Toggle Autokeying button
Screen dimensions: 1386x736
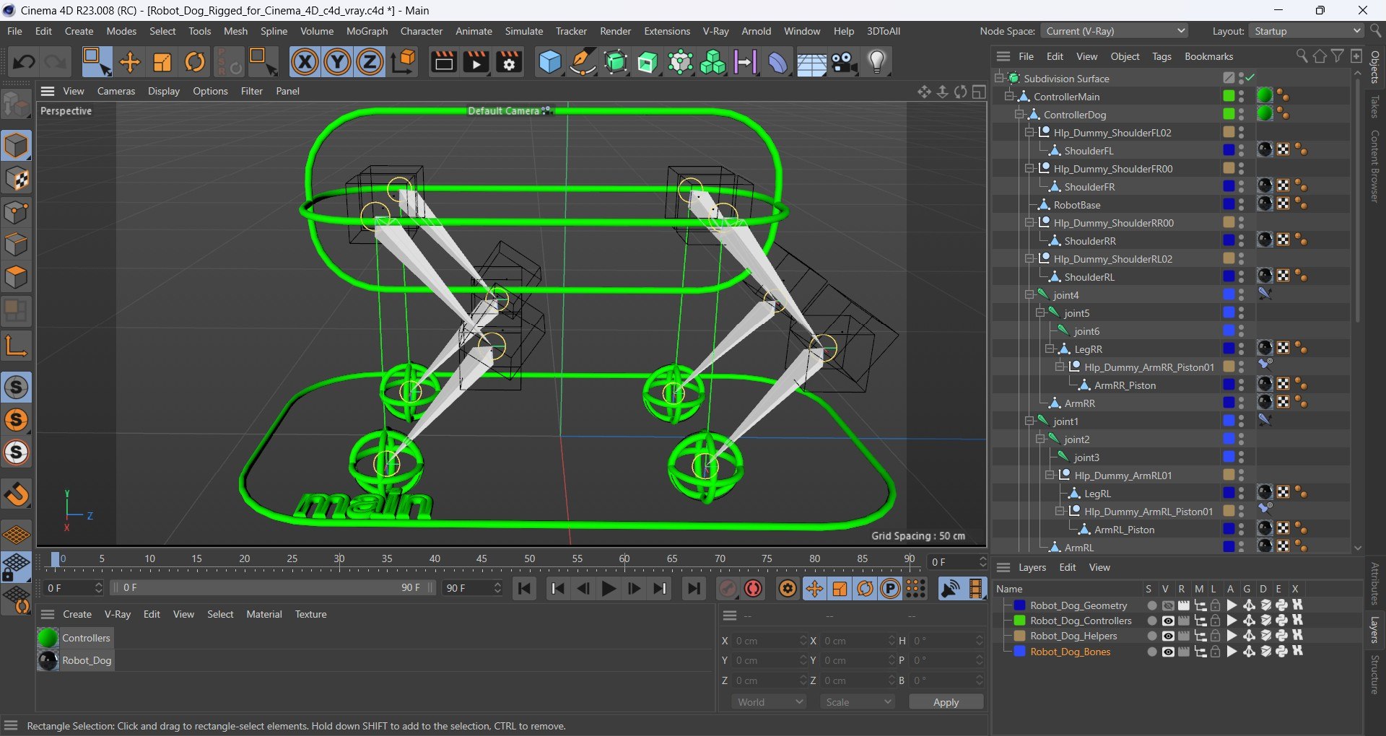[x=753, y=589]
